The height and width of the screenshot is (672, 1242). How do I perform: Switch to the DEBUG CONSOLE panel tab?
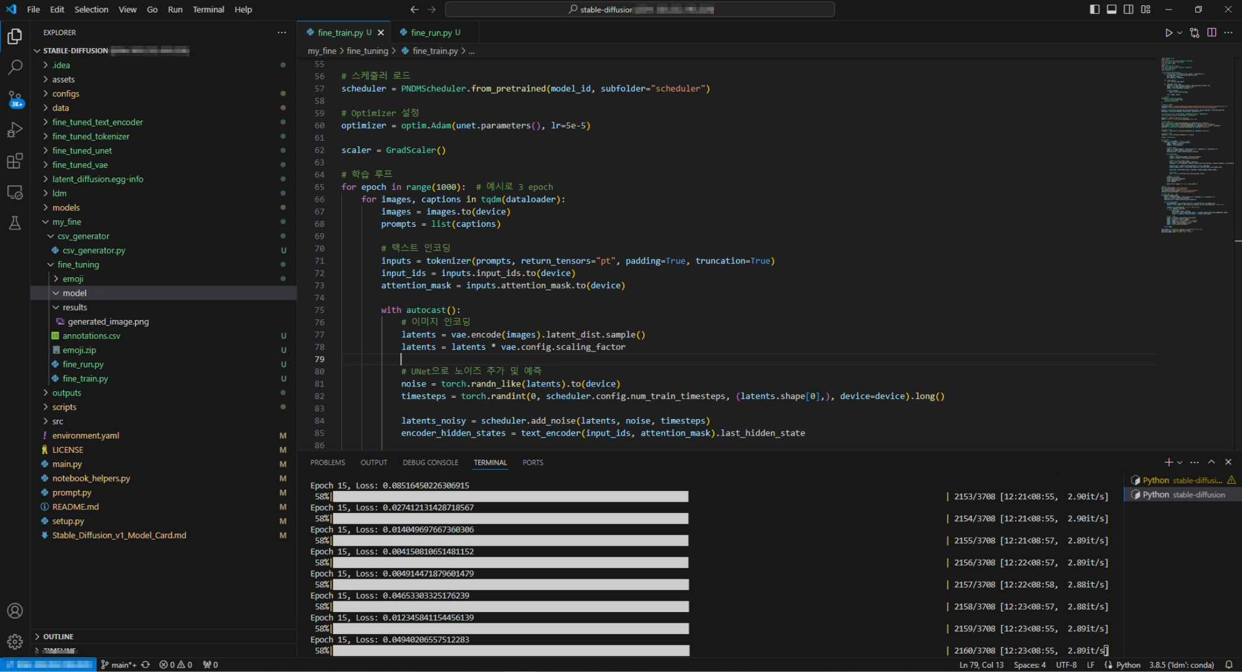click(x=430, y=462)
